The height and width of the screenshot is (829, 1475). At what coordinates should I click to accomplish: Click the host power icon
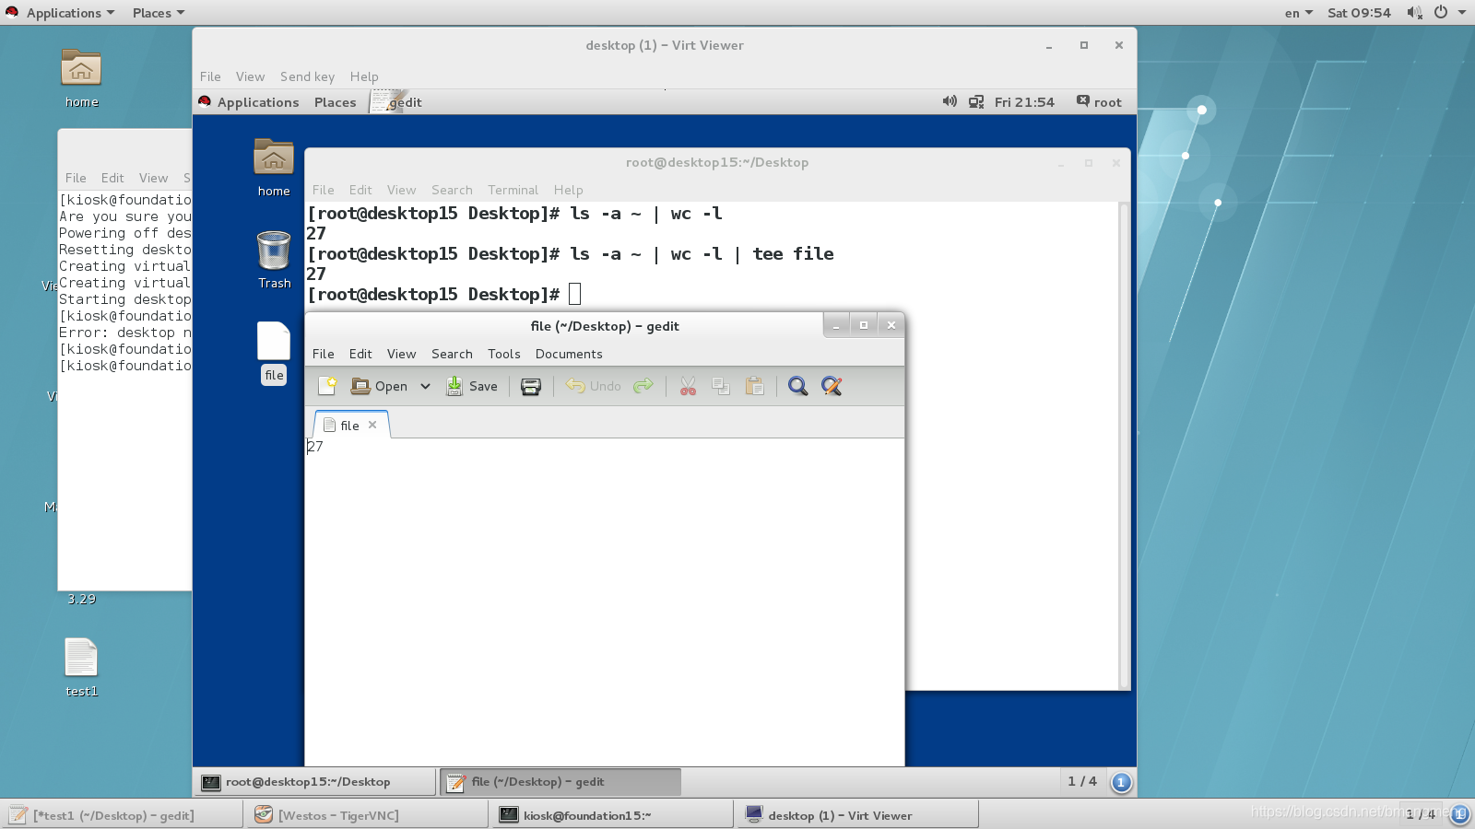tap(1441, 13)
